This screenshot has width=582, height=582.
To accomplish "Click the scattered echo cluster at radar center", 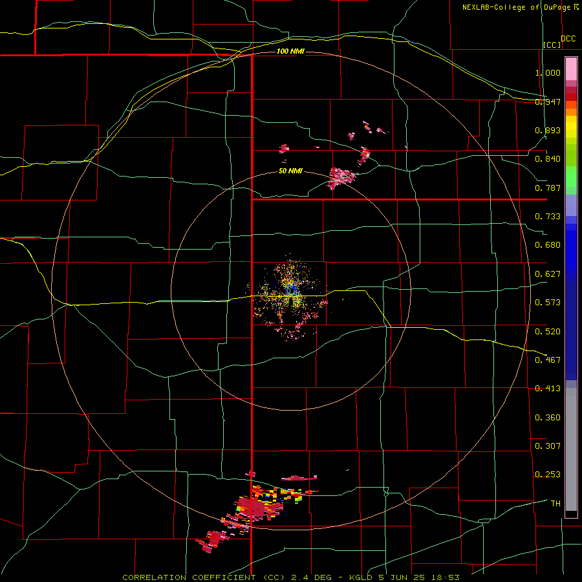I will (290, 297).
